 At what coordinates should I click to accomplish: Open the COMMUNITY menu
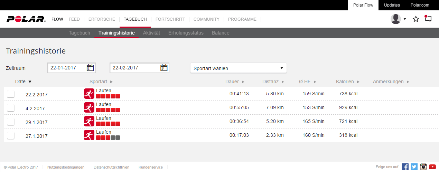pyautogui.click(x=206, y=19)
